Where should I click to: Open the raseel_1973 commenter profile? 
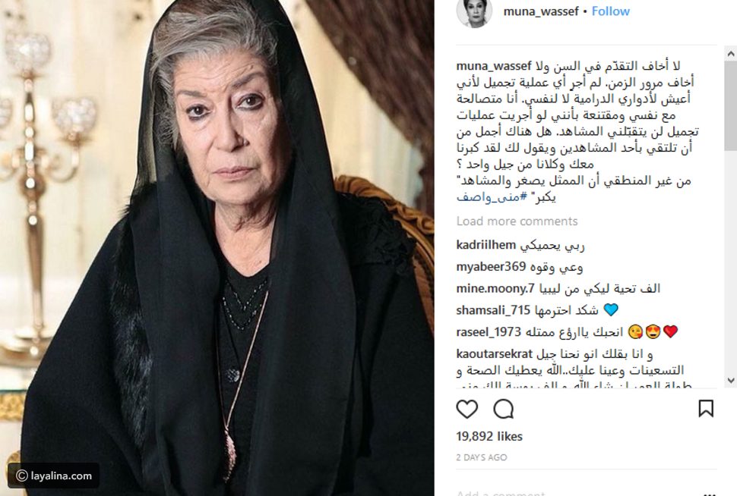point(489,332)
